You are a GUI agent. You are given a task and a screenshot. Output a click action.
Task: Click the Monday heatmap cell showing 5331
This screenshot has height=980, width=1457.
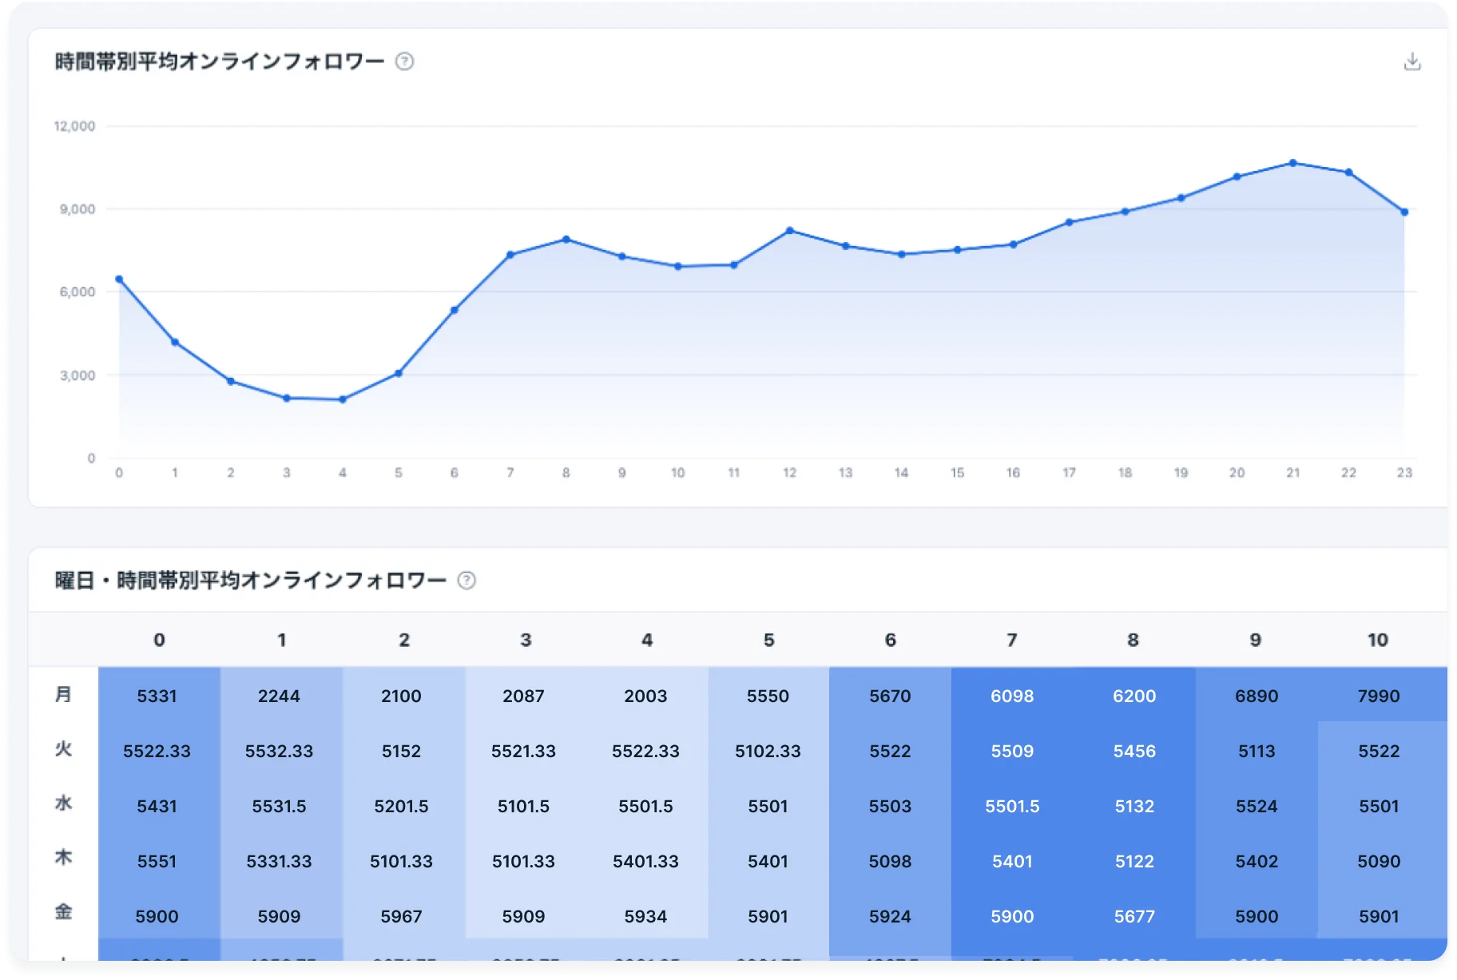[x=157, y=696]
